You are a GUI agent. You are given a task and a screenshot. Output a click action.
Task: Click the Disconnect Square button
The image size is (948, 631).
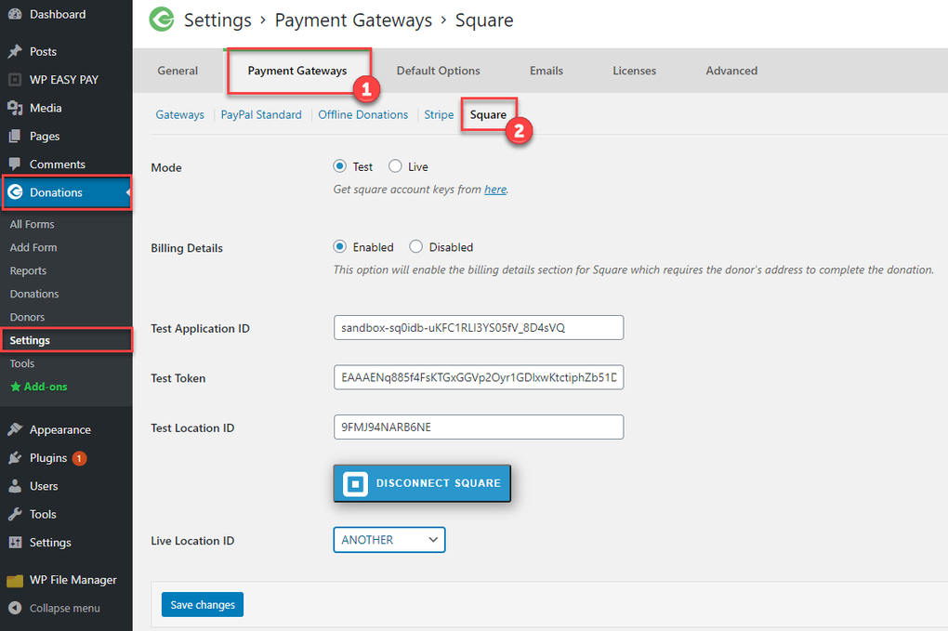421,483
